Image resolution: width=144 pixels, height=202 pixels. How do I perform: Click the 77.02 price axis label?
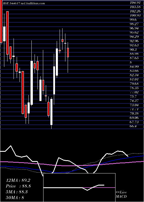[x=134, y=92]
